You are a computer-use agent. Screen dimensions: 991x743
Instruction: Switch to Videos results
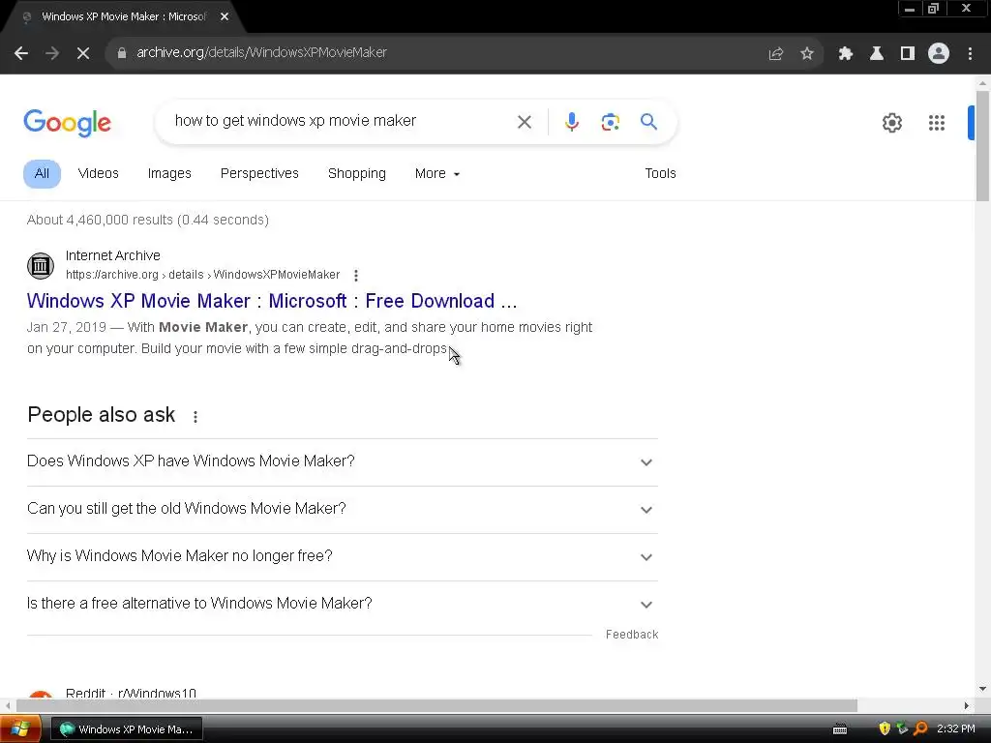[98, 174]
